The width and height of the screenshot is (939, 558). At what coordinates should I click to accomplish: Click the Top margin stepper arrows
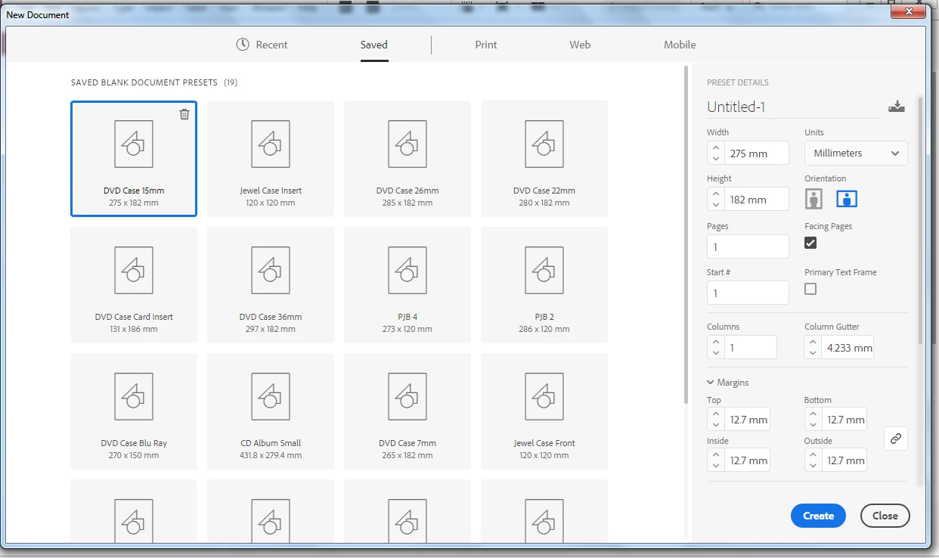tap(715, 420)
